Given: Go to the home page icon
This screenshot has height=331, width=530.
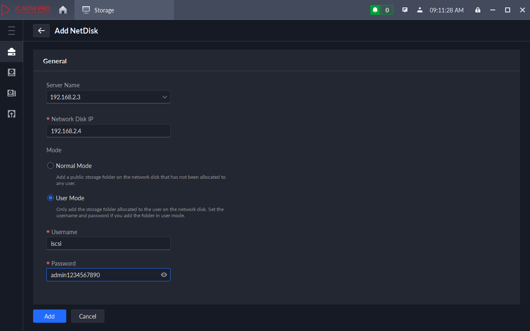Looking at the screenshot, I should 63,10.
